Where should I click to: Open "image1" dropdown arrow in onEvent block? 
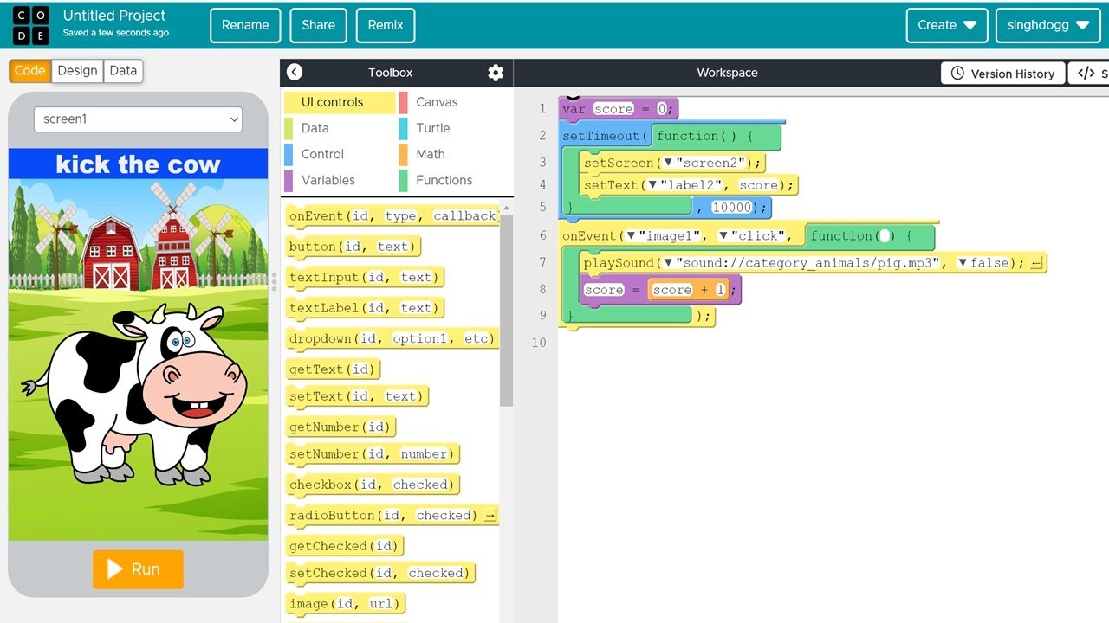(x=632, y=236)
